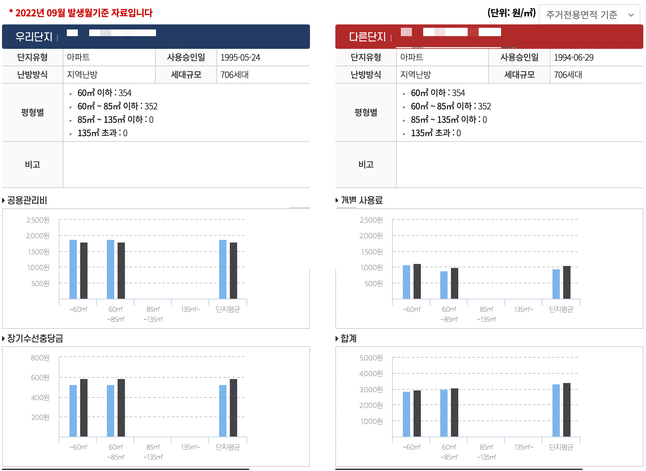Screen dimensions: 646x471
Task: Click the 2022년 09월 발생월기준 notice text
Action: tap(81, 13)
